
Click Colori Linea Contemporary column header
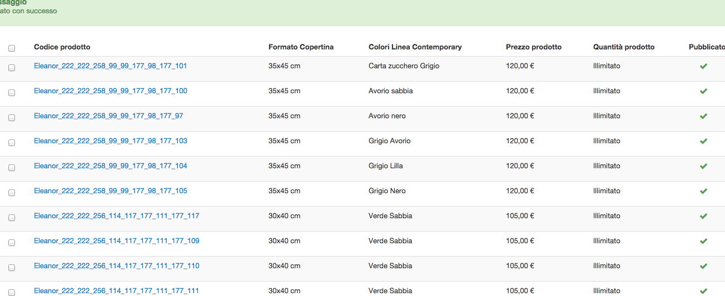tap(415, 47)
